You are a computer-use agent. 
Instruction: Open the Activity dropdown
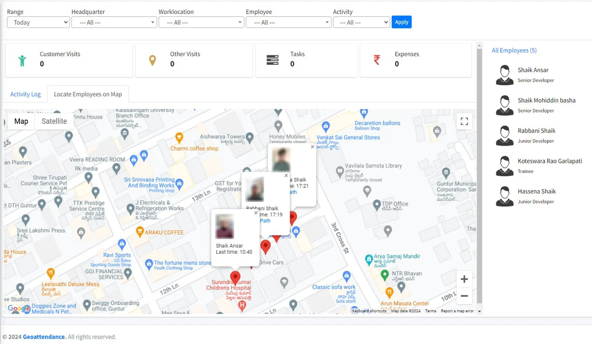[361, 22]
